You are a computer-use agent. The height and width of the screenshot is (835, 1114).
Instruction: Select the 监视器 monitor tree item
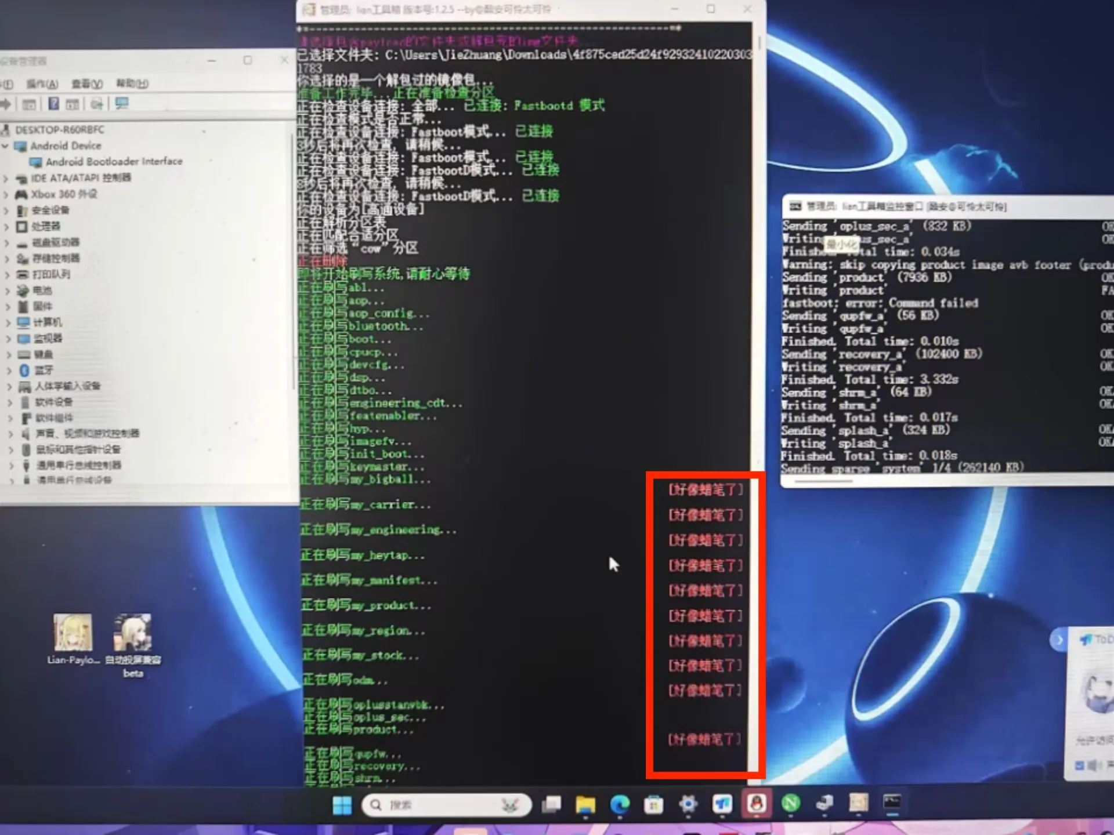pos(48,338)
